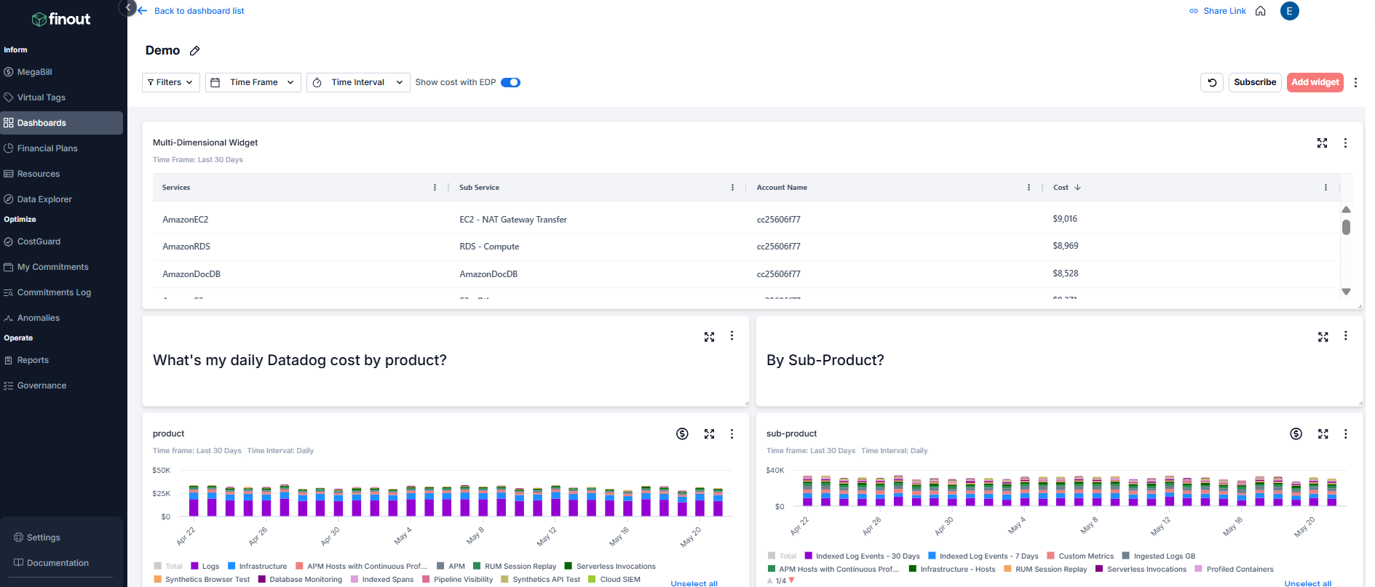Click the Infrastructure blue legend swatch
The image size is (1375, 587).
(x=231, y=566)
